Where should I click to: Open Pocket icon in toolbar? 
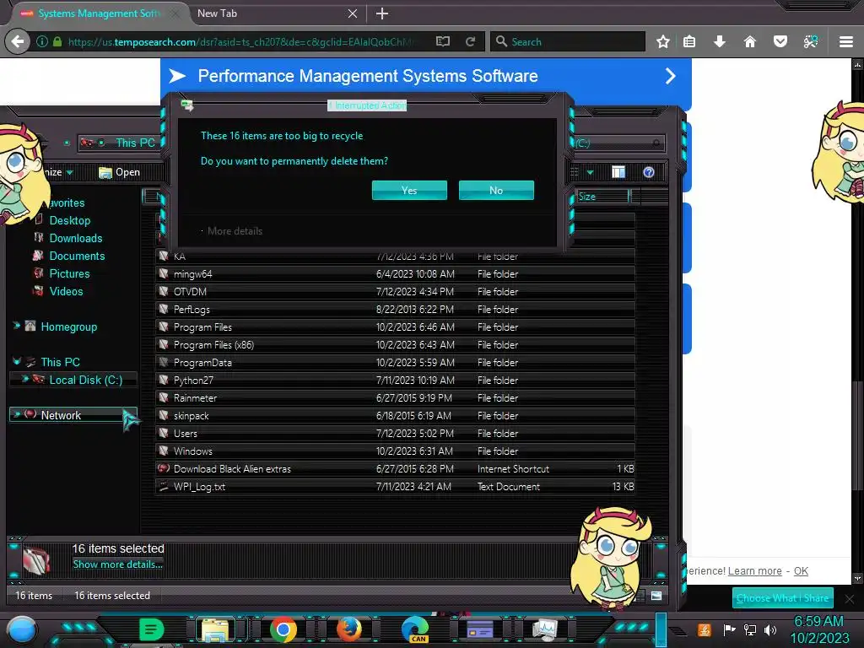tap(780, 41)
